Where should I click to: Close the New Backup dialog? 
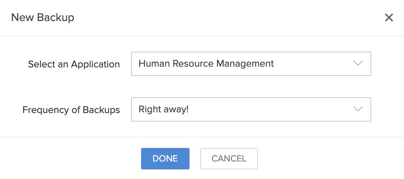[389, 17]
